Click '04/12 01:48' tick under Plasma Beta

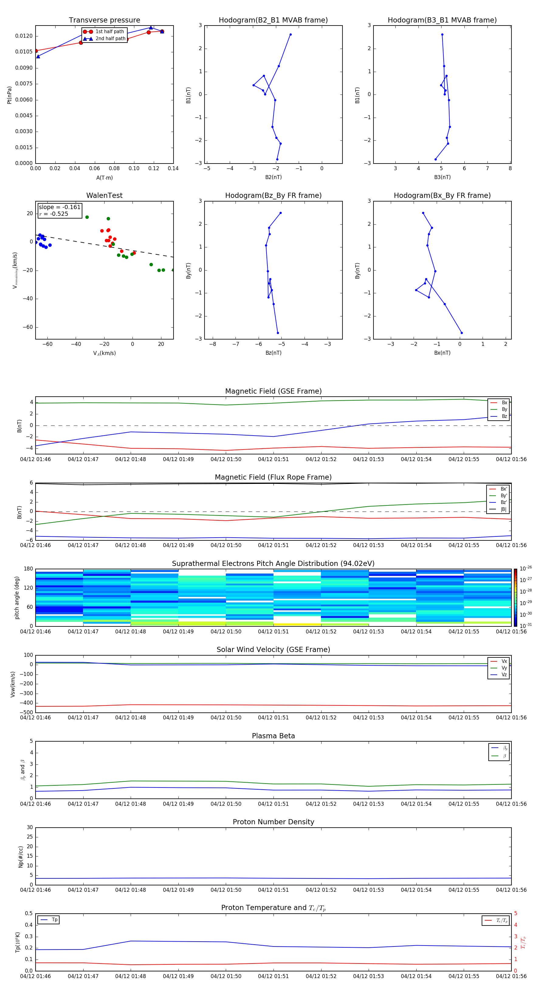[130, 804]
